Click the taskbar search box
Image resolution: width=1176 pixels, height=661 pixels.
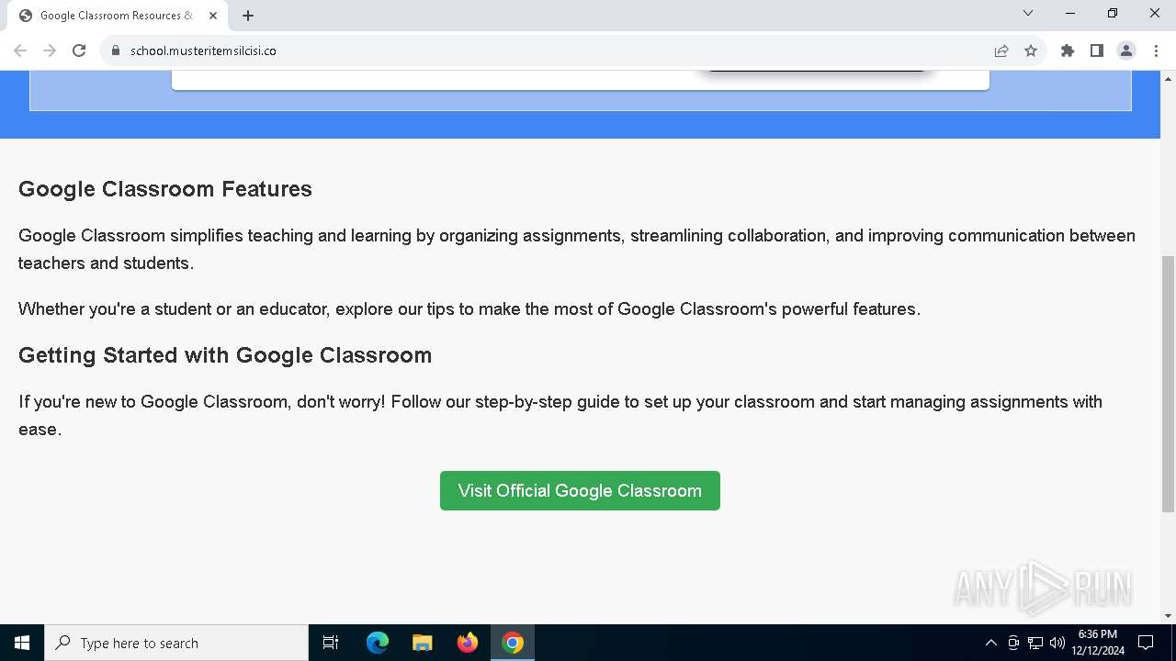[176, 643]
